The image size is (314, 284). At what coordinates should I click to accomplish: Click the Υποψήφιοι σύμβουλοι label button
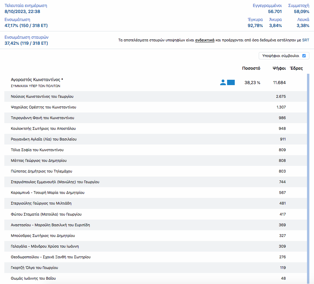[x=280, y=56]
